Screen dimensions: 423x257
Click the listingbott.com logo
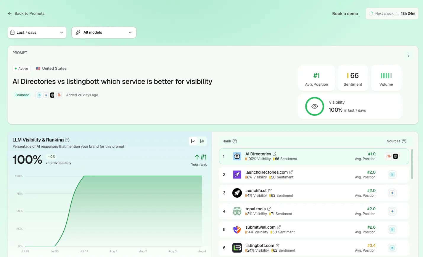[x=237, y=248]
